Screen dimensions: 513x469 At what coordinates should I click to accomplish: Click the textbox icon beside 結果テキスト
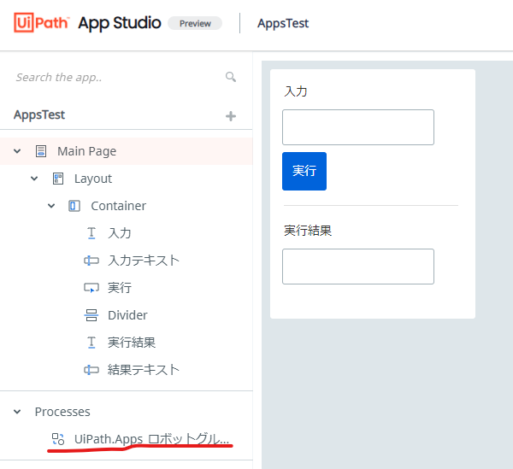point(91,370)
